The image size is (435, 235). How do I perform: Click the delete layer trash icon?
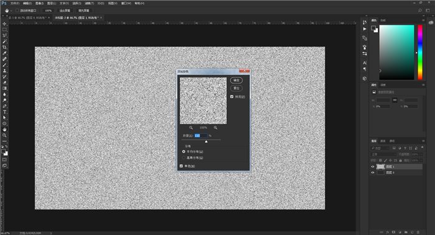418,233
